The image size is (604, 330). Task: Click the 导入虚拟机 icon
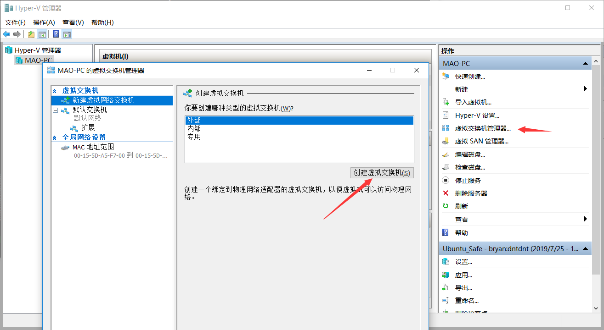click(x=446, y=102)
